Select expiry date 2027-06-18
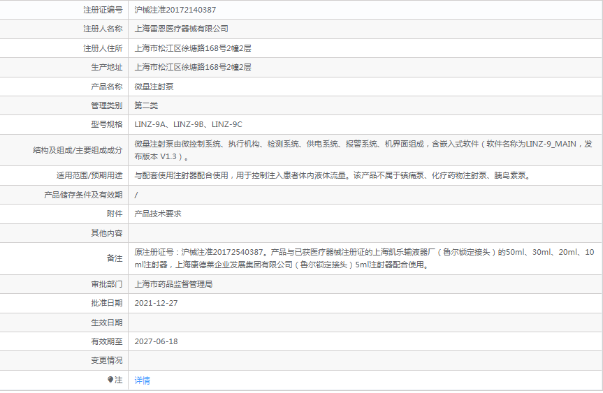 [x=156, y=341]
